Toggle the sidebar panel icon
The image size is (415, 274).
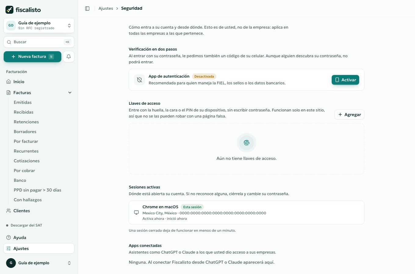(x=87, y=9)
